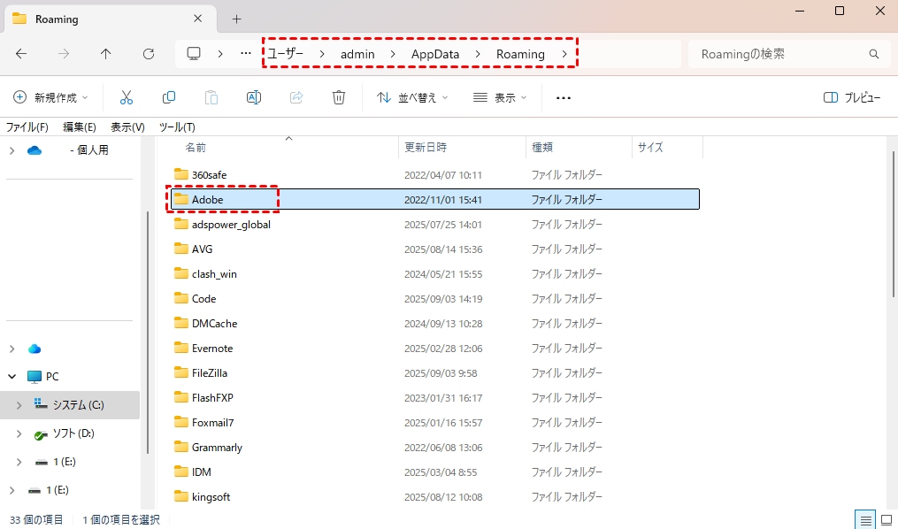Expand chevron after AppData in address bar
This screenshot has width=898, height=529.
click(478, 54)
